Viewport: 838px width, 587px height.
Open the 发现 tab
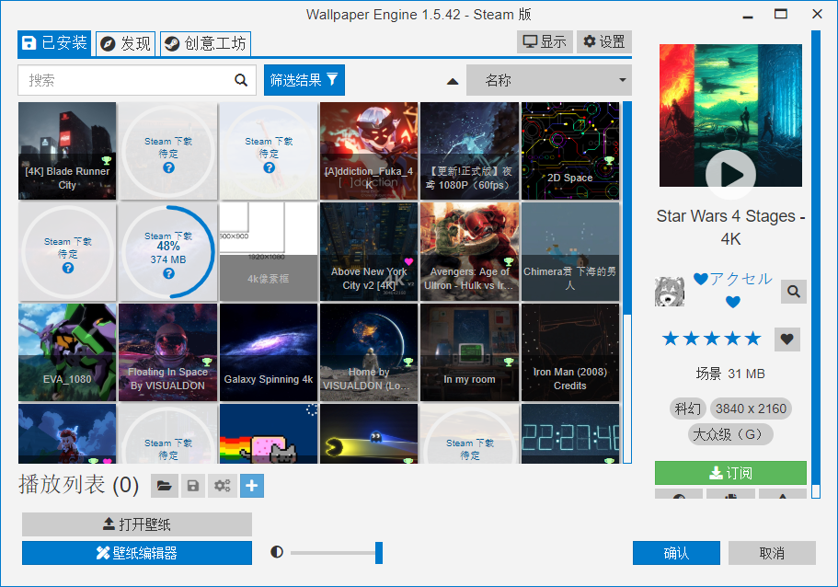tap(126, 43)
